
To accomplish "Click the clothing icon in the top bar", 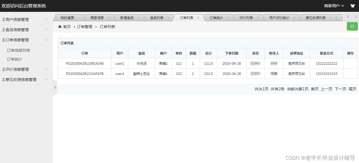I will (x=352, y=6).
